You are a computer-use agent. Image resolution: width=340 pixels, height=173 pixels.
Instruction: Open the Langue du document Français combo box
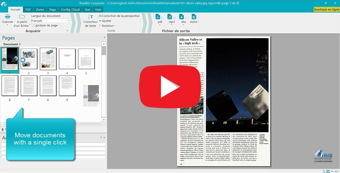point(50,21)
